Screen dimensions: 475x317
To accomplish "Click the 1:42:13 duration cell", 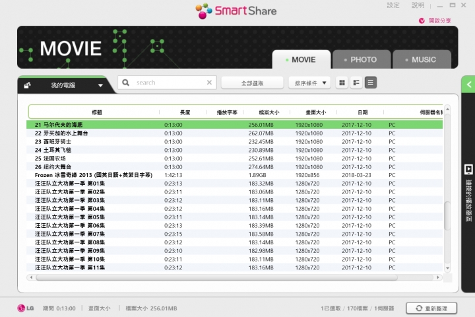I will [174, 175].
